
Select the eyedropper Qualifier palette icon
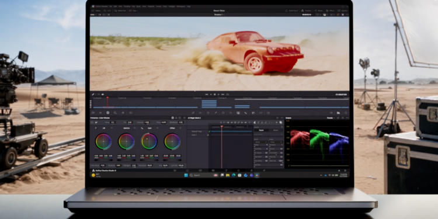coord(215,113)
